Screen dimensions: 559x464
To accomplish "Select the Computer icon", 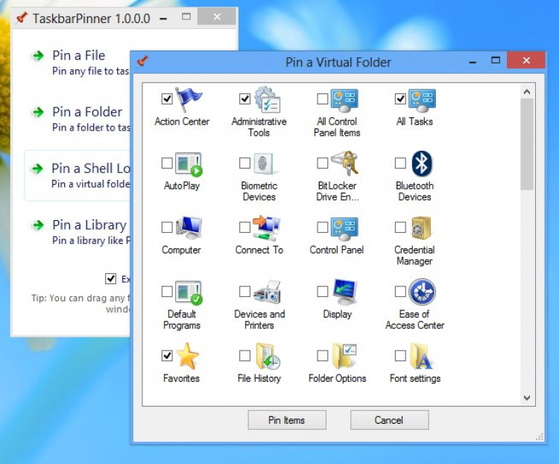I will point(189,228).
